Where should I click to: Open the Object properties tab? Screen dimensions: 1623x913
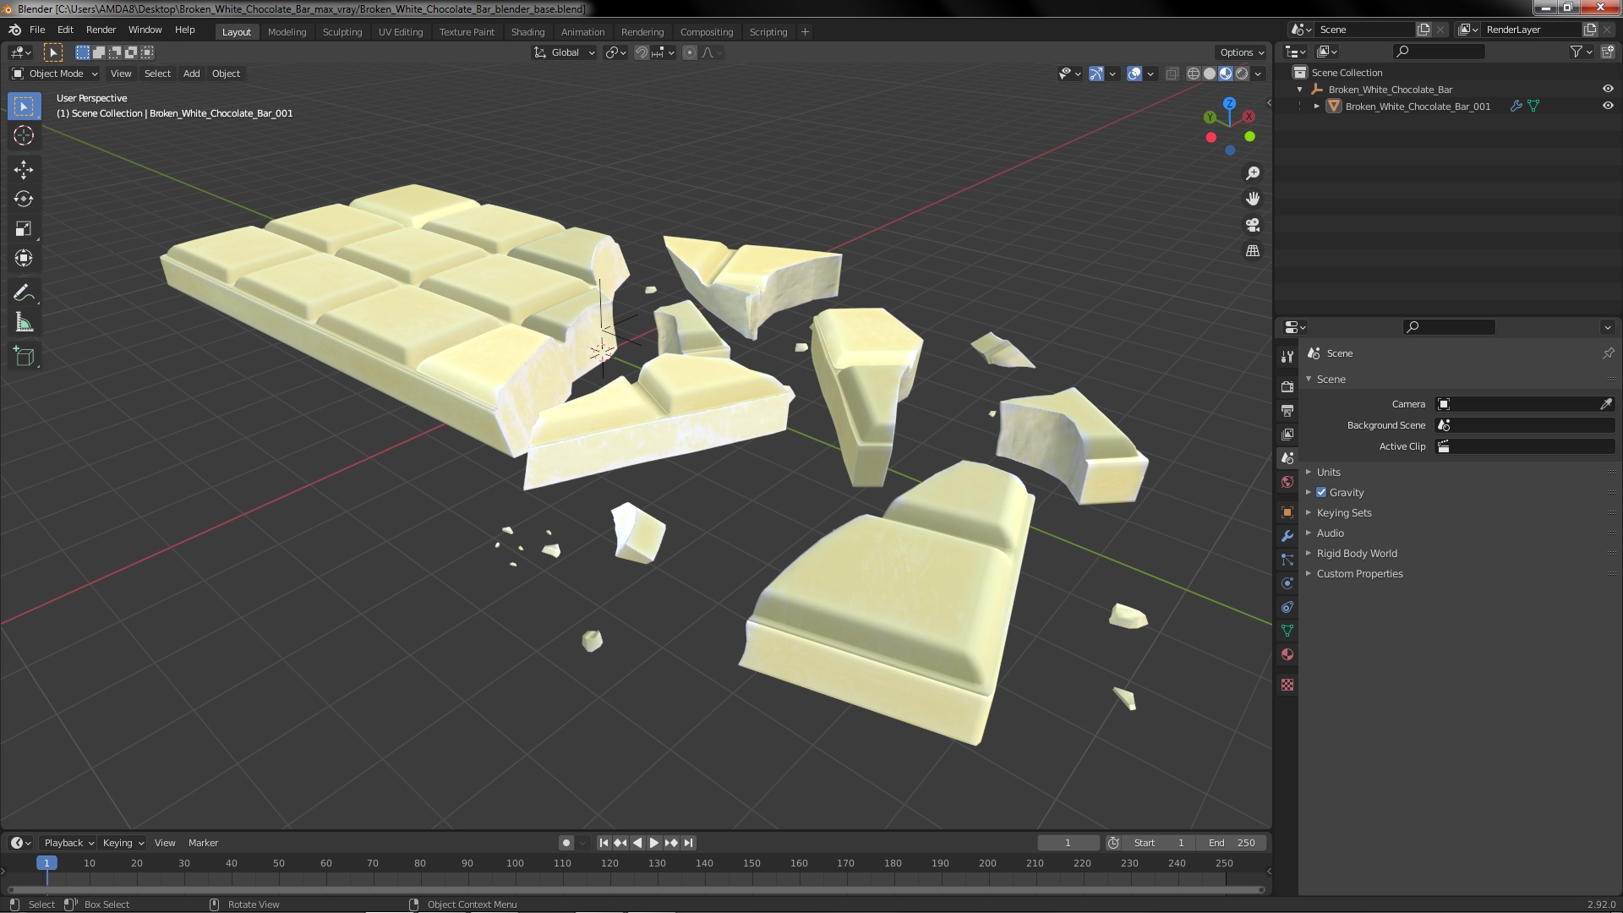click(1287, 512)
